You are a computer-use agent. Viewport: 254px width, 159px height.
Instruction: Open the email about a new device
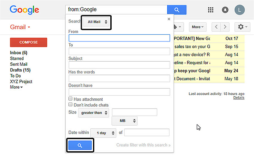tap(209, 55)
